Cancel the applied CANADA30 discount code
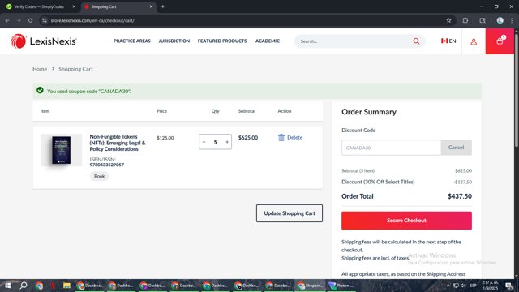Screen dimensions: 519x292 (x=456, y=148)
